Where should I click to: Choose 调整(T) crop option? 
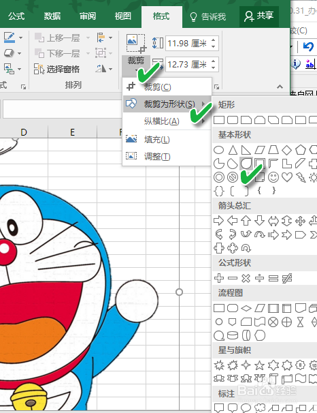pyautogui.click(x=167, y=157)
